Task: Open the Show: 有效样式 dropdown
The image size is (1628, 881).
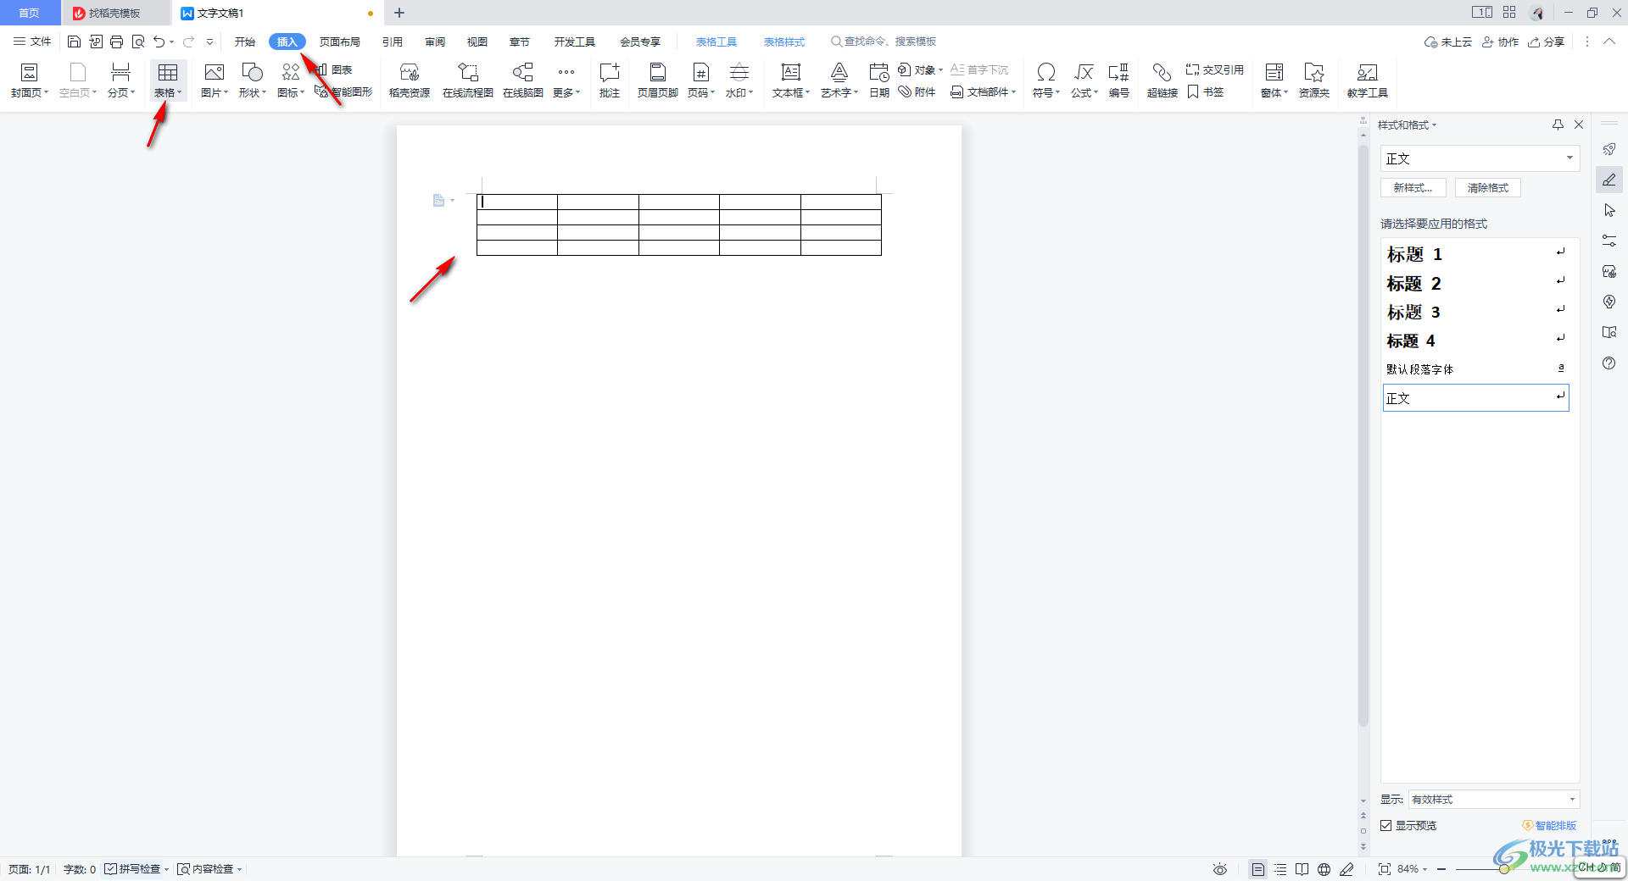Action: point(1494,799)
